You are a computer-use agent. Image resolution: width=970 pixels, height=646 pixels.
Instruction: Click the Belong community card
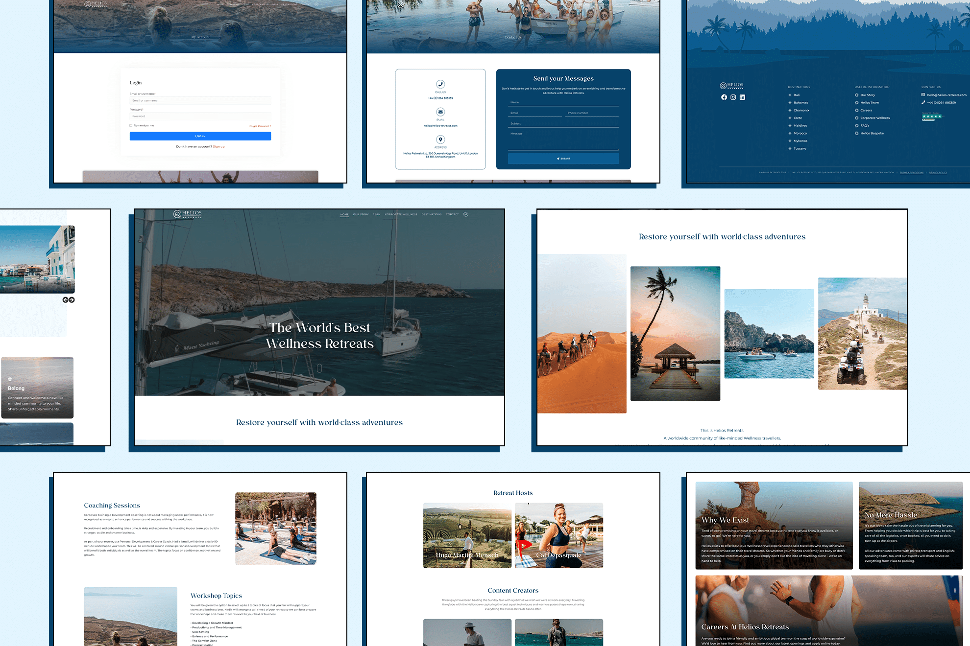coord(37,388)
